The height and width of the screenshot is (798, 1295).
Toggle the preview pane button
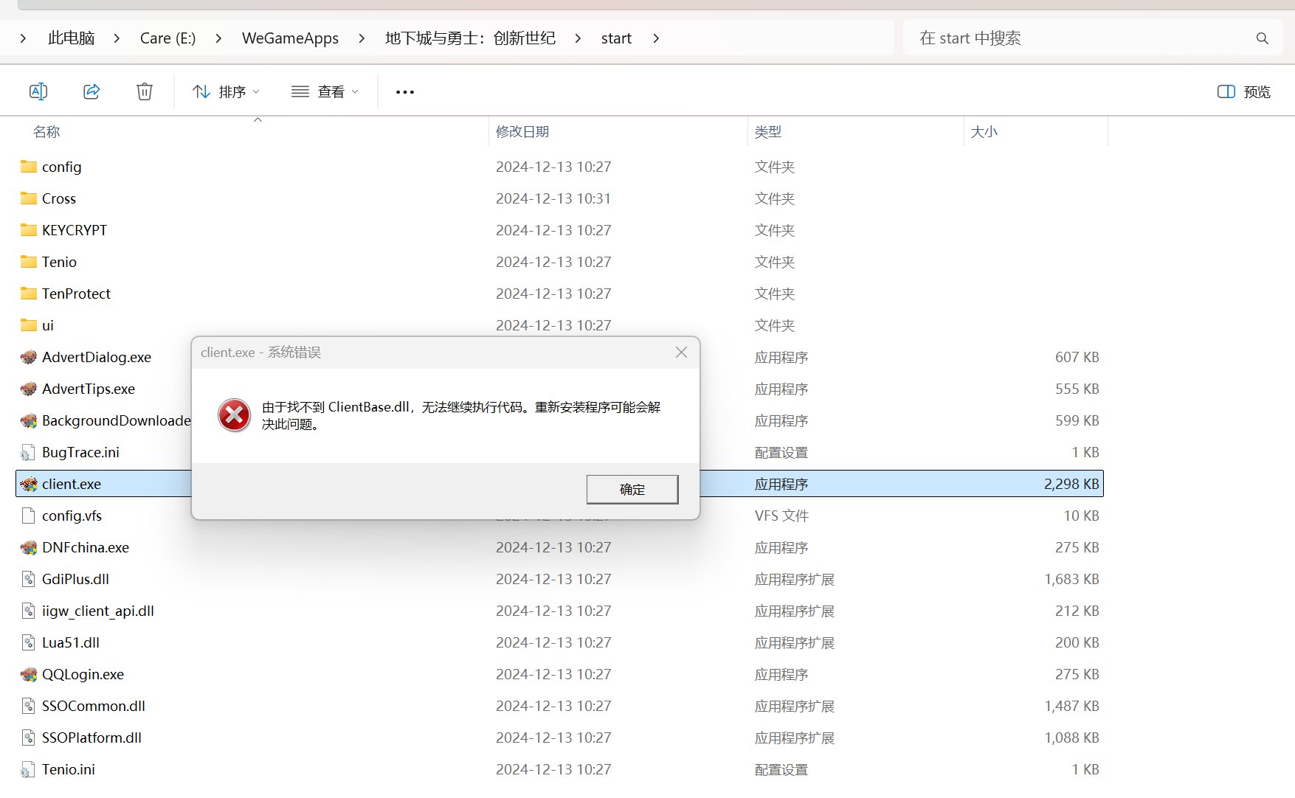coord(1243,91)
